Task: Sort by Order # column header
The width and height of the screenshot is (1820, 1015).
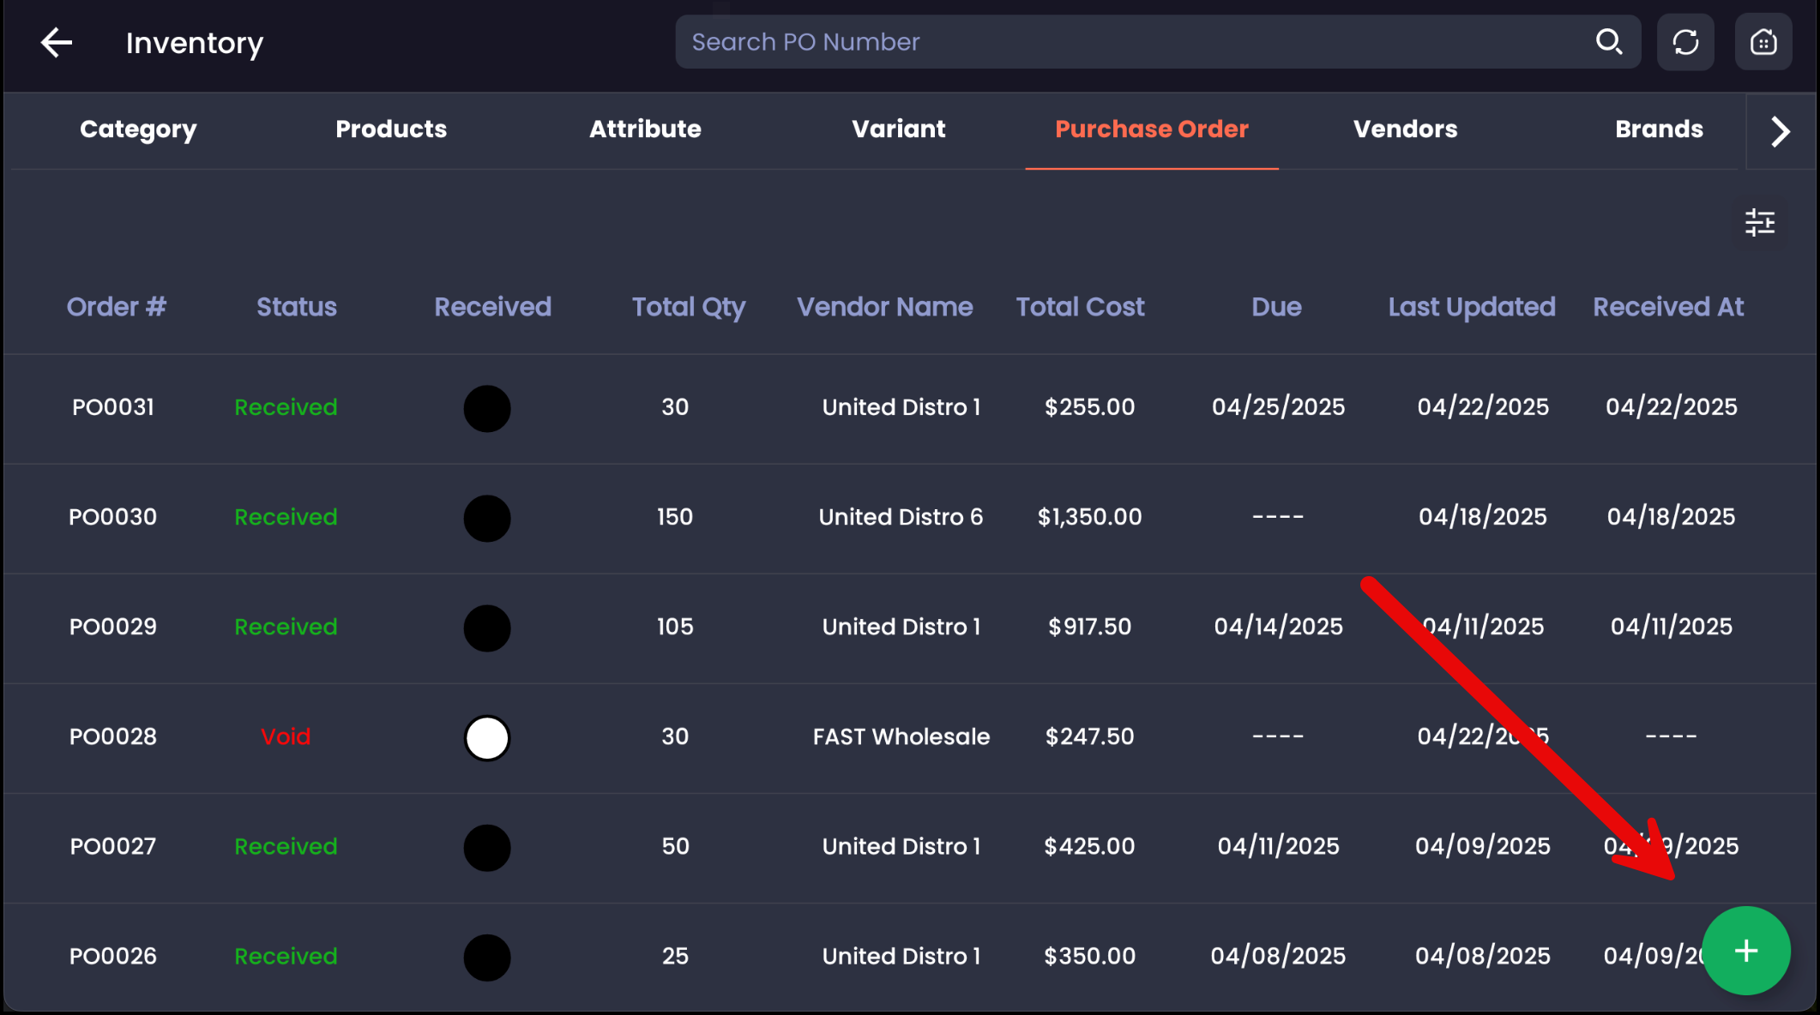Action: 116,307
